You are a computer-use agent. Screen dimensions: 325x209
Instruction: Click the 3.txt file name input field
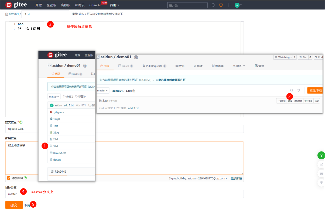(x=45, y=14)
